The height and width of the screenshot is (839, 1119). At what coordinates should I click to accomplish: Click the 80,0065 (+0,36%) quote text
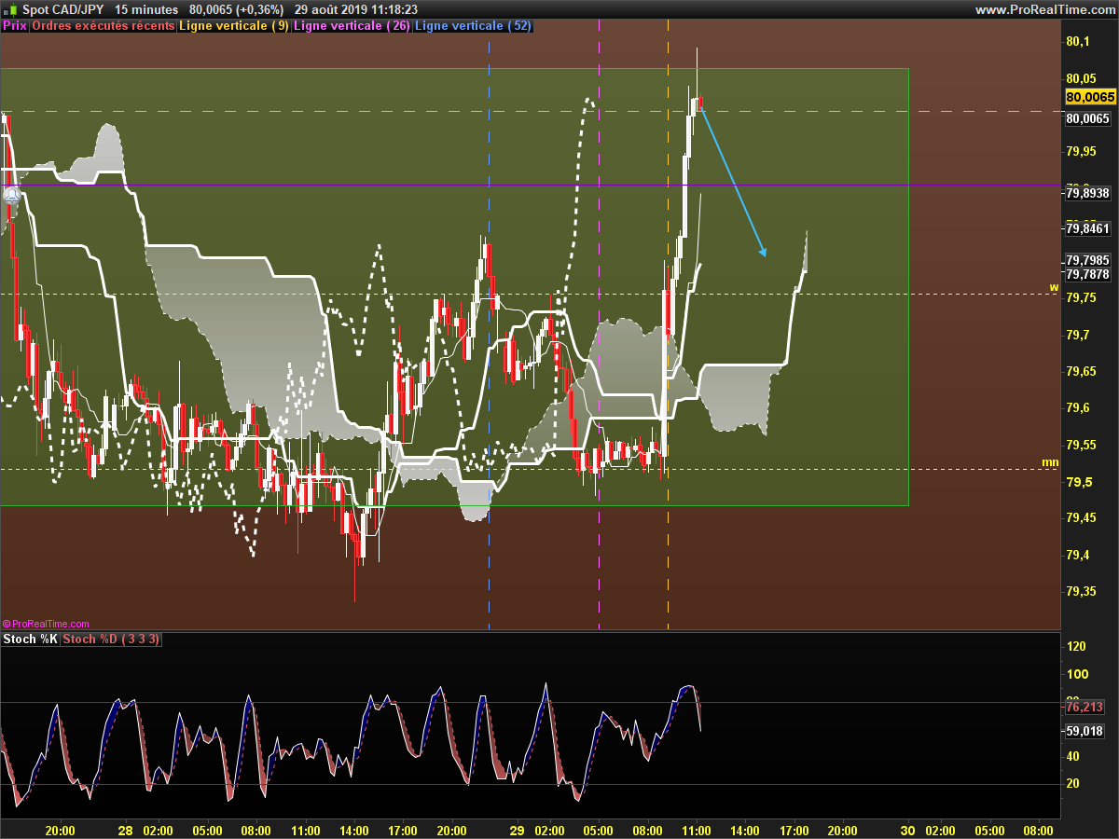[x=236, y=9]
